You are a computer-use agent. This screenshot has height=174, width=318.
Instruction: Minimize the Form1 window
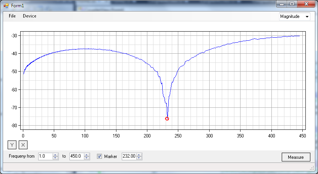[x=282, y=4]
